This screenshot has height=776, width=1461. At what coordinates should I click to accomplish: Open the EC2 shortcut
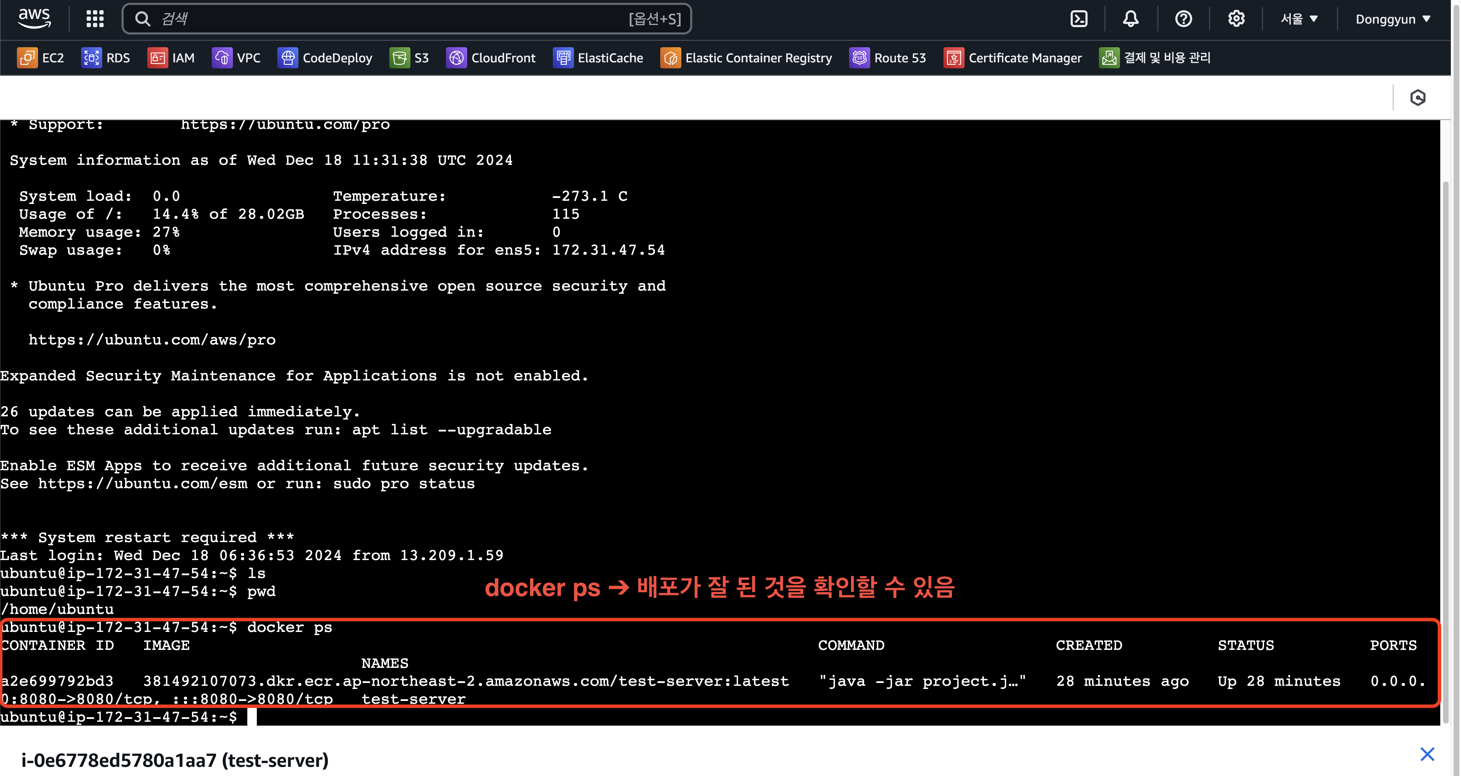coord(41,58)
